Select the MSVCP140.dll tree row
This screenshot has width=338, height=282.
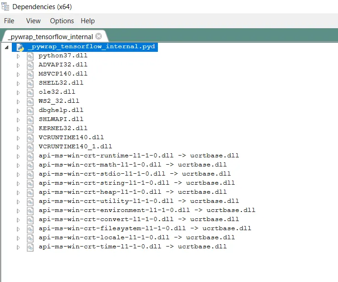coord(63,74)
